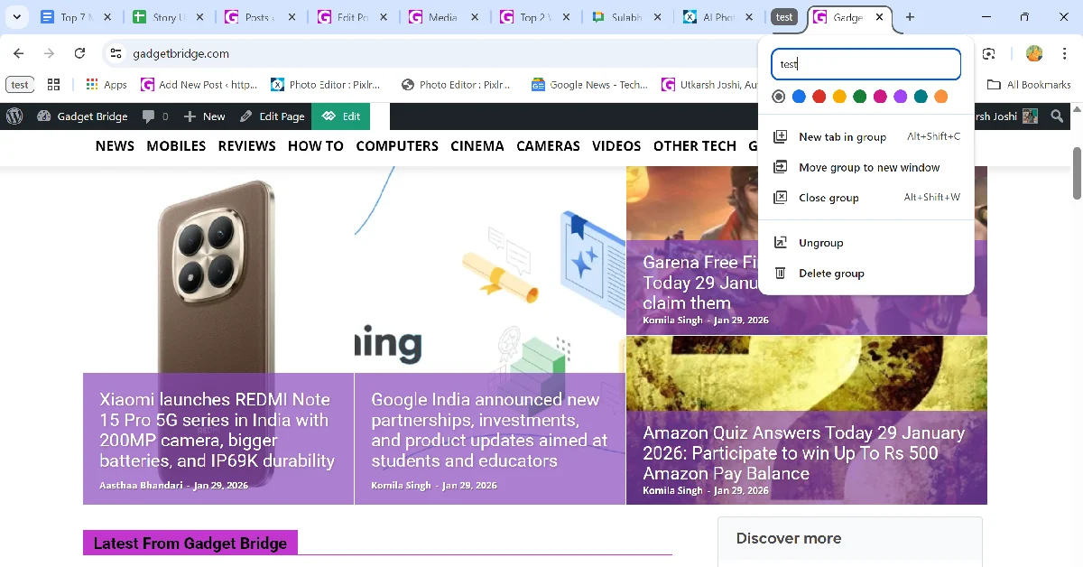
Task: Click the back navigation arrow
Action: click(x=19, y=54)
